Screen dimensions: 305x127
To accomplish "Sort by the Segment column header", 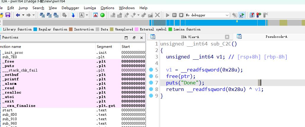I will click(108, 47).
